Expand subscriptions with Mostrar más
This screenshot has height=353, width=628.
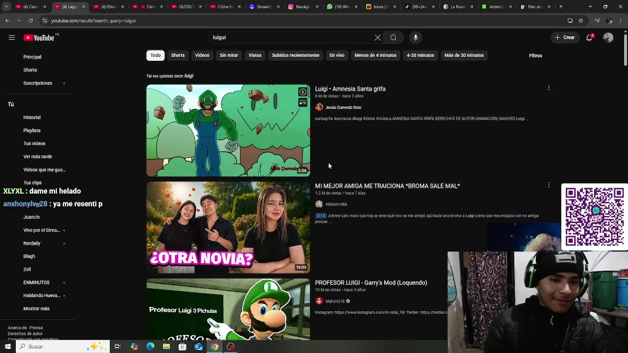pyautogui.click(x=36, y=308)
